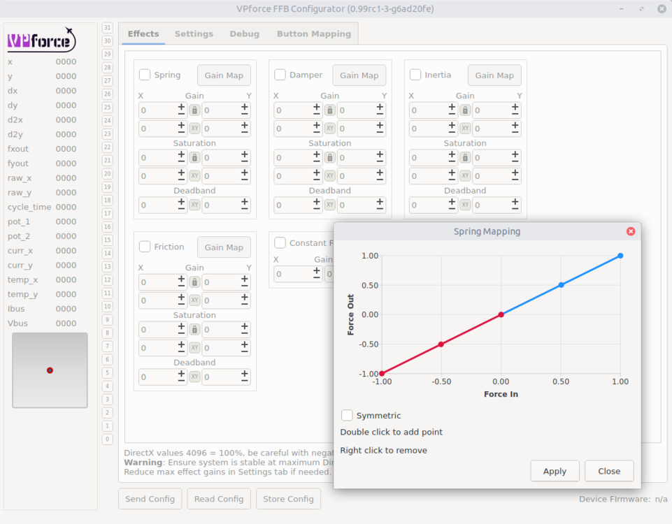Check the Symmetric option in Spring Mapping

347,415
